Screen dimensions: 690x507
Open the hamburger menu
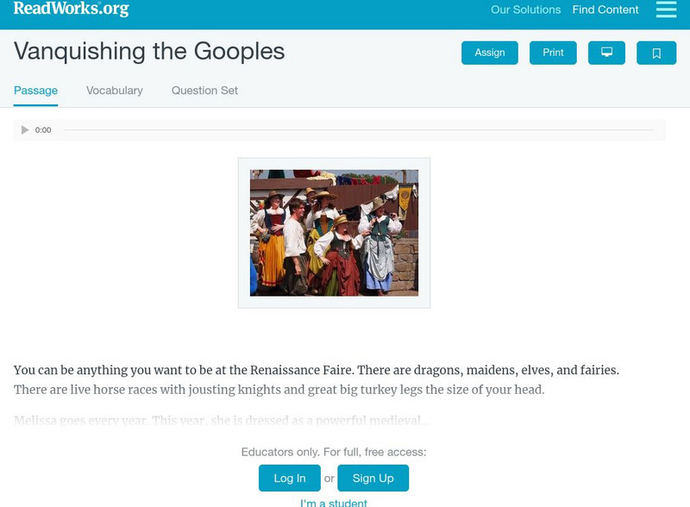[x=666, y=9]
